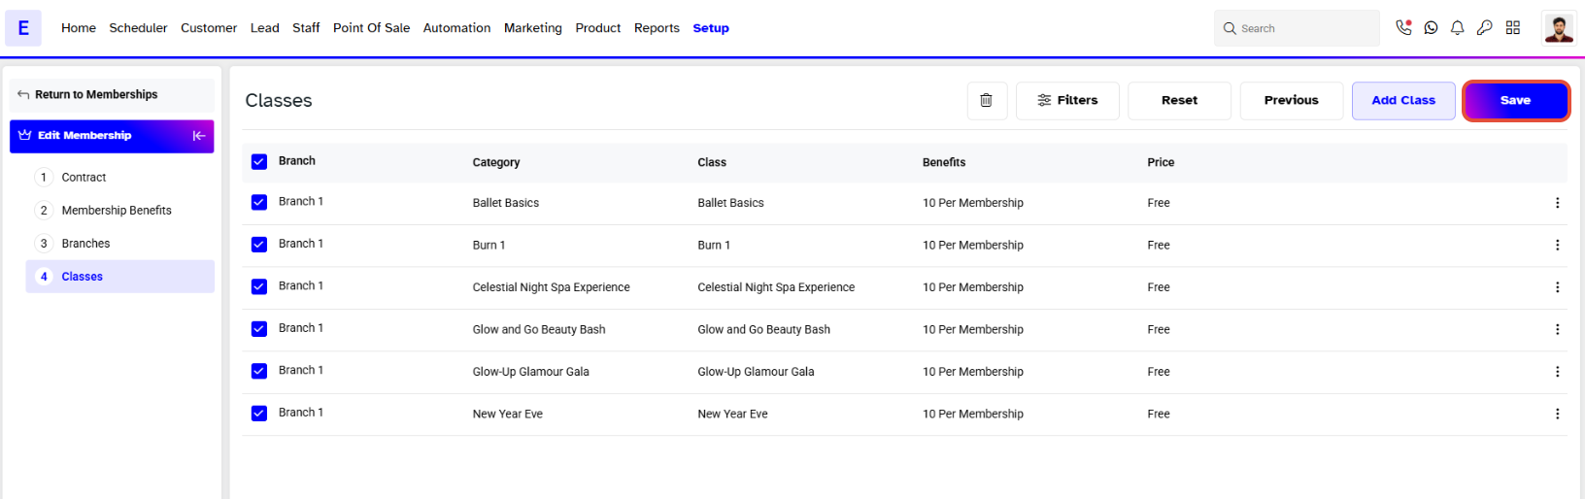The image size is (1585, 499).
Task: Collapse the Edit Membership sidebar
Action: (199, 136)
